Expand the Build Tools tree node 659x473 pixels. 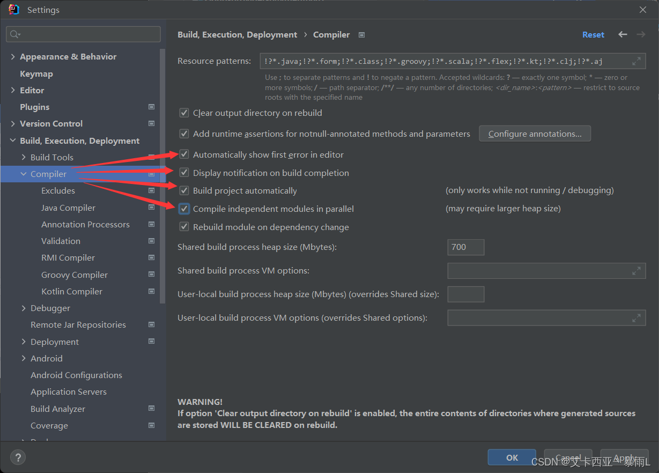click(24, 157)
